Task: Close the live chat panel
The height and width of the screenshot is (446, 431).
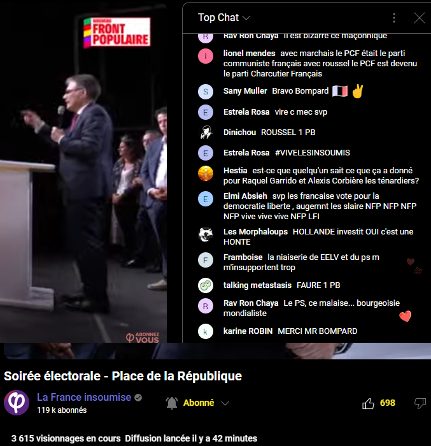Action: click(420, 18)
